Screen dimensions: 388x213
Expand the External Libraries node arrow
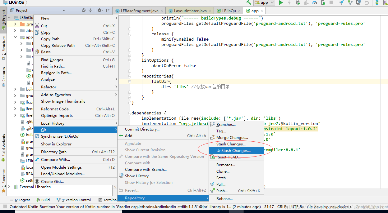click(9, 187)
